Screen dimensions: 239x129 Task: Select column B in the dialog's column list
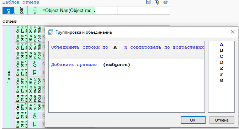tap(222, 50)
